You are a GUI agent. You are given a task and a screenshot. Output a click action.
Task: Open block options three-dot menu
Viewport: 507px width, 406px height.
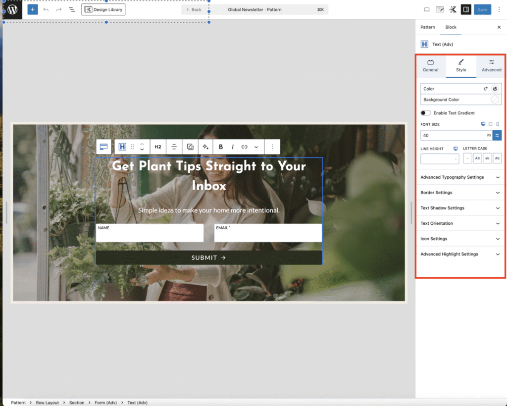(x=272, y=147)
